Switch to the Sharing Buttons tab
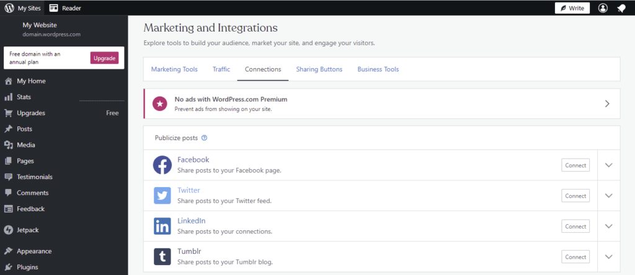 point(319,69)
